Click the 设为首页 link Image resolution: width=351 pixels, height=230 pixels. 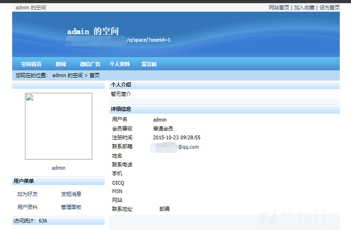(x=330, y=7)
